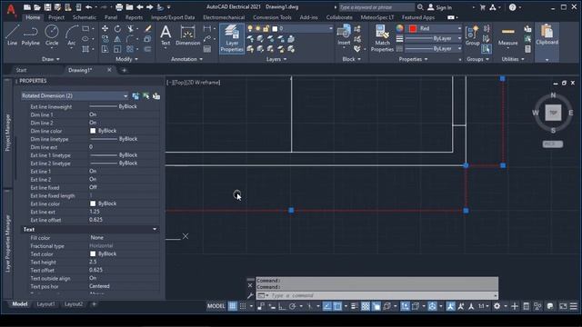Viewport: 582px width, 327px height.
Task: Expand the Utilities panel
Action: [513, 59]
